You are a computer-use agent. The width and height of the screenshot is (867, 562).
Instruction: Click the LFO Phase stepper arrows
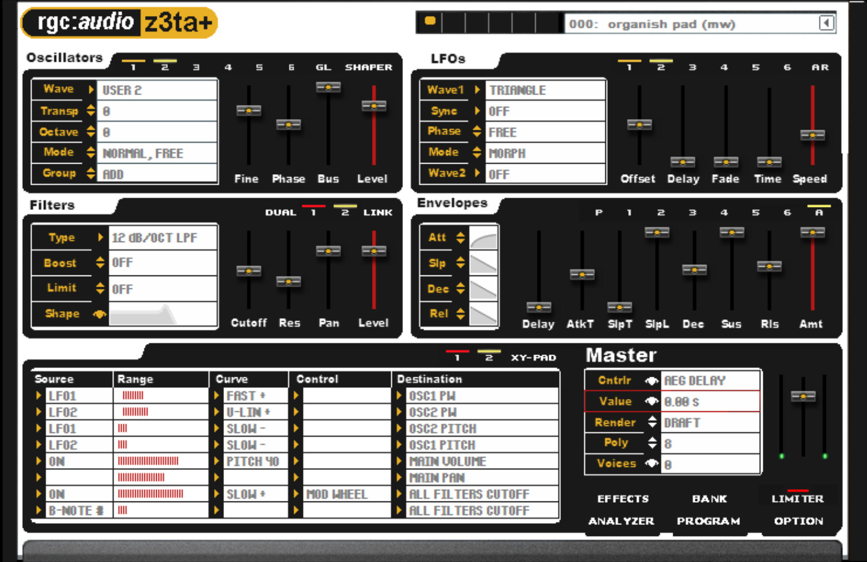(x=476, y=132)
